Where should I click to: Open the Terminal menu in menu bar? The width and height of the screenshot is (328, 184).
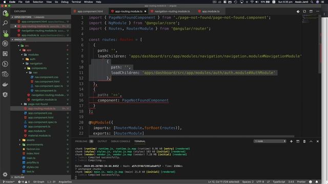click(76, 2)
